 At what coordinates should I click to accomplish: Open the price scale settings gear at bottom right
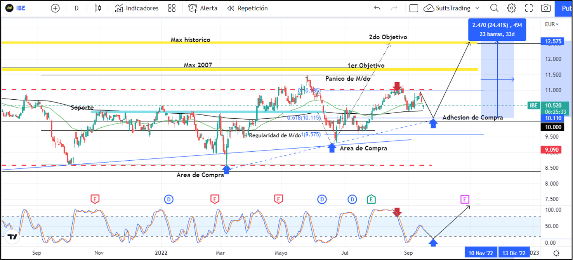click(x=556, y=253)
